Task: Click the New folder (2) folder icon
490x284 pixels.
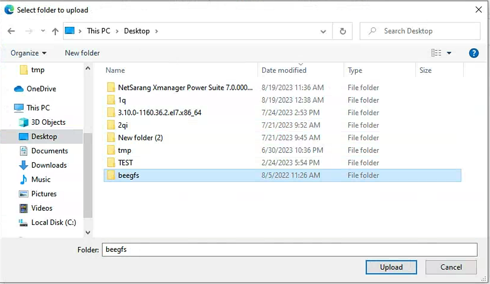Action: point(111,138)
